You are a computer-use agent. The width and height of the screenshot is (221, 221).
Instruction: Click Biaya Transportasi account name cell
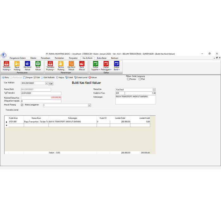point(36,122)
